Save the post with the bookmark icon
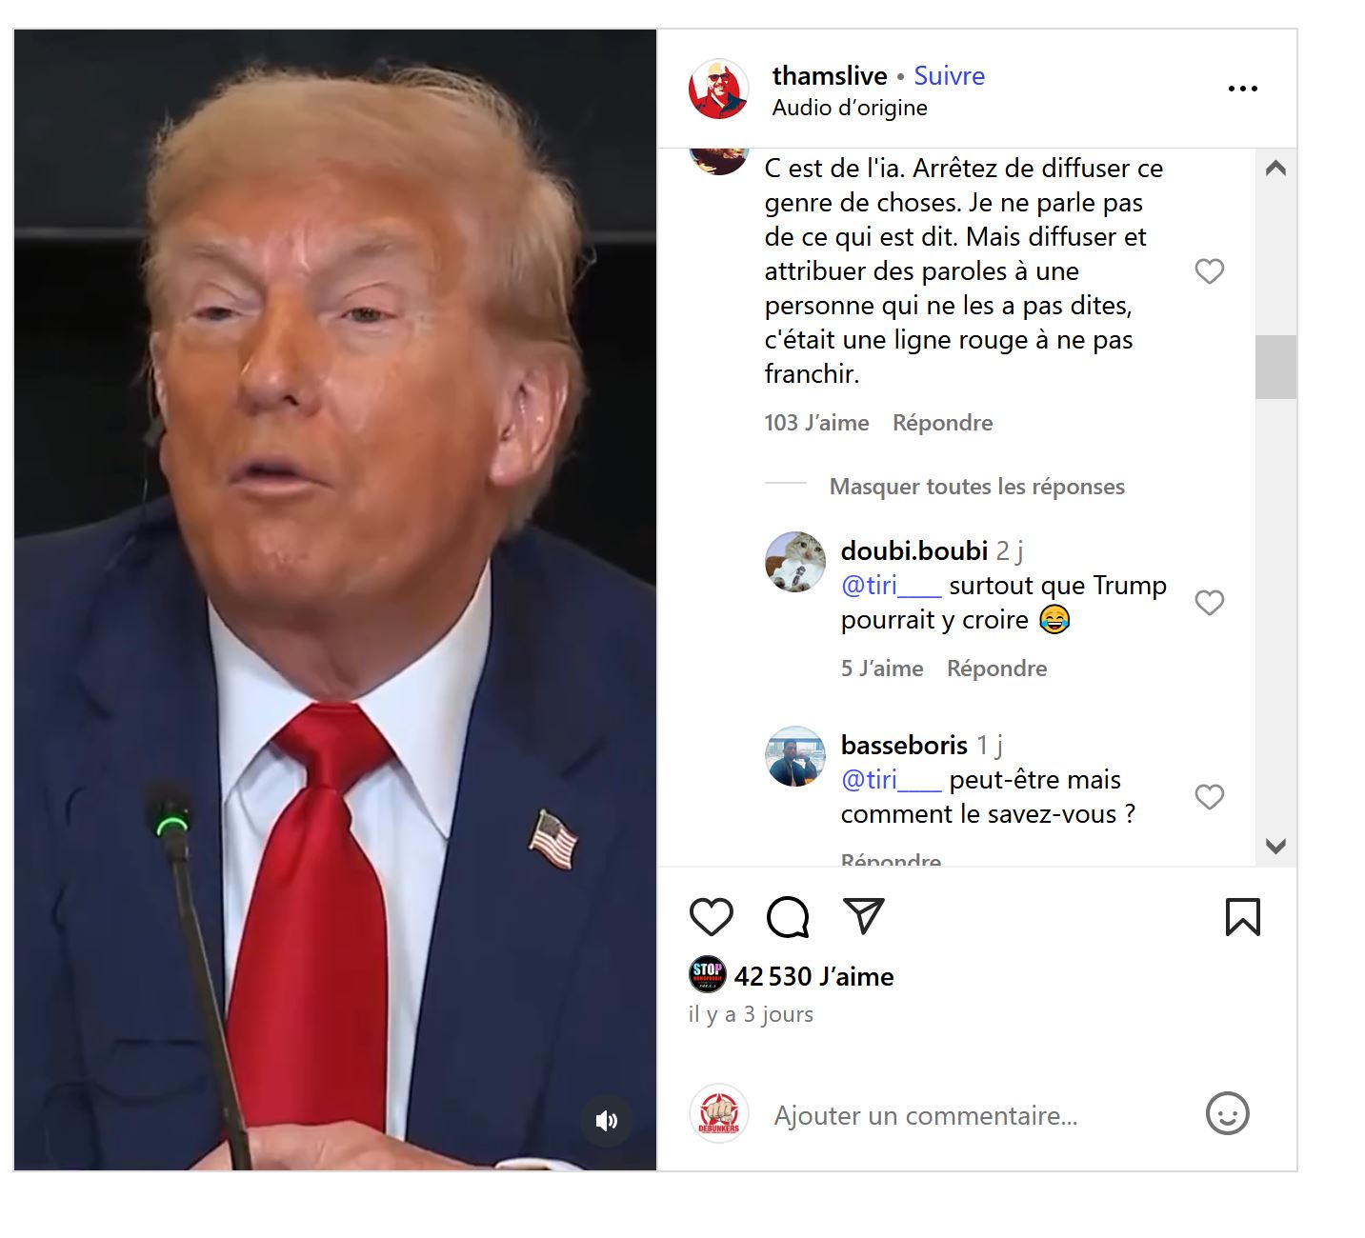1365x1238 pixels. coord(1242,917)
